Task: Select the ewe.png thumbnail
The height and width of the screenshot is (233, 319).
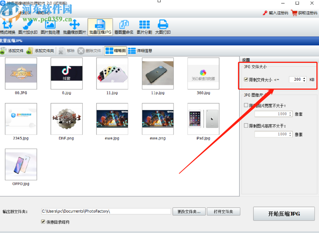Action: (x=158, y=119)
